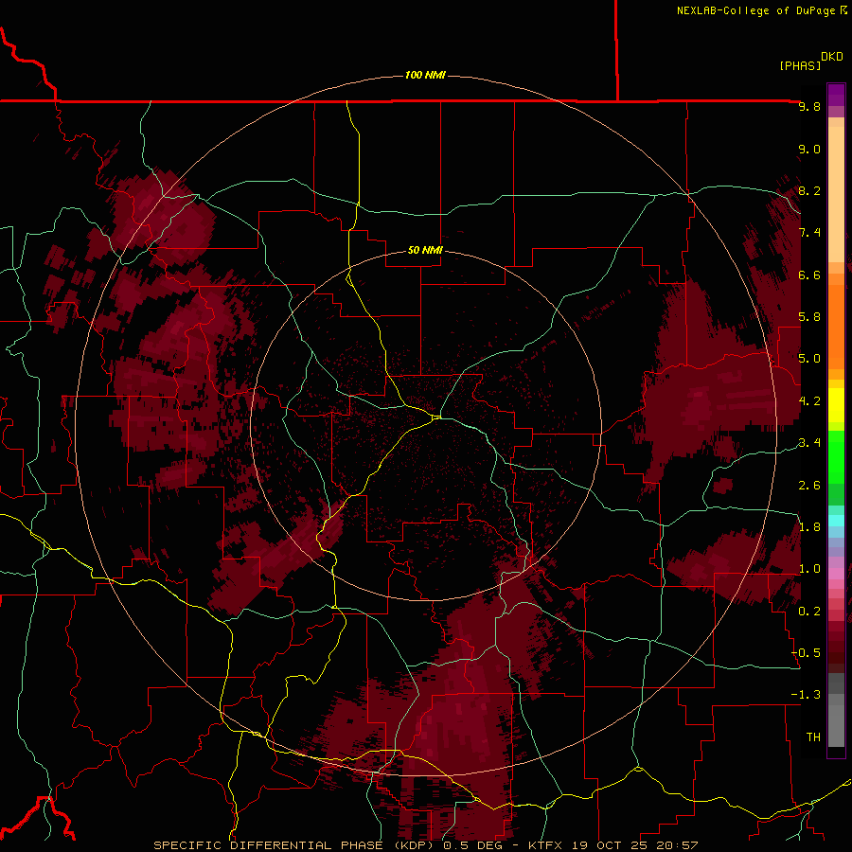The width and height of the screenshot is (852, 852).
Task: Pick the bright green segment of color bar
Action: (x=836, y=456)
